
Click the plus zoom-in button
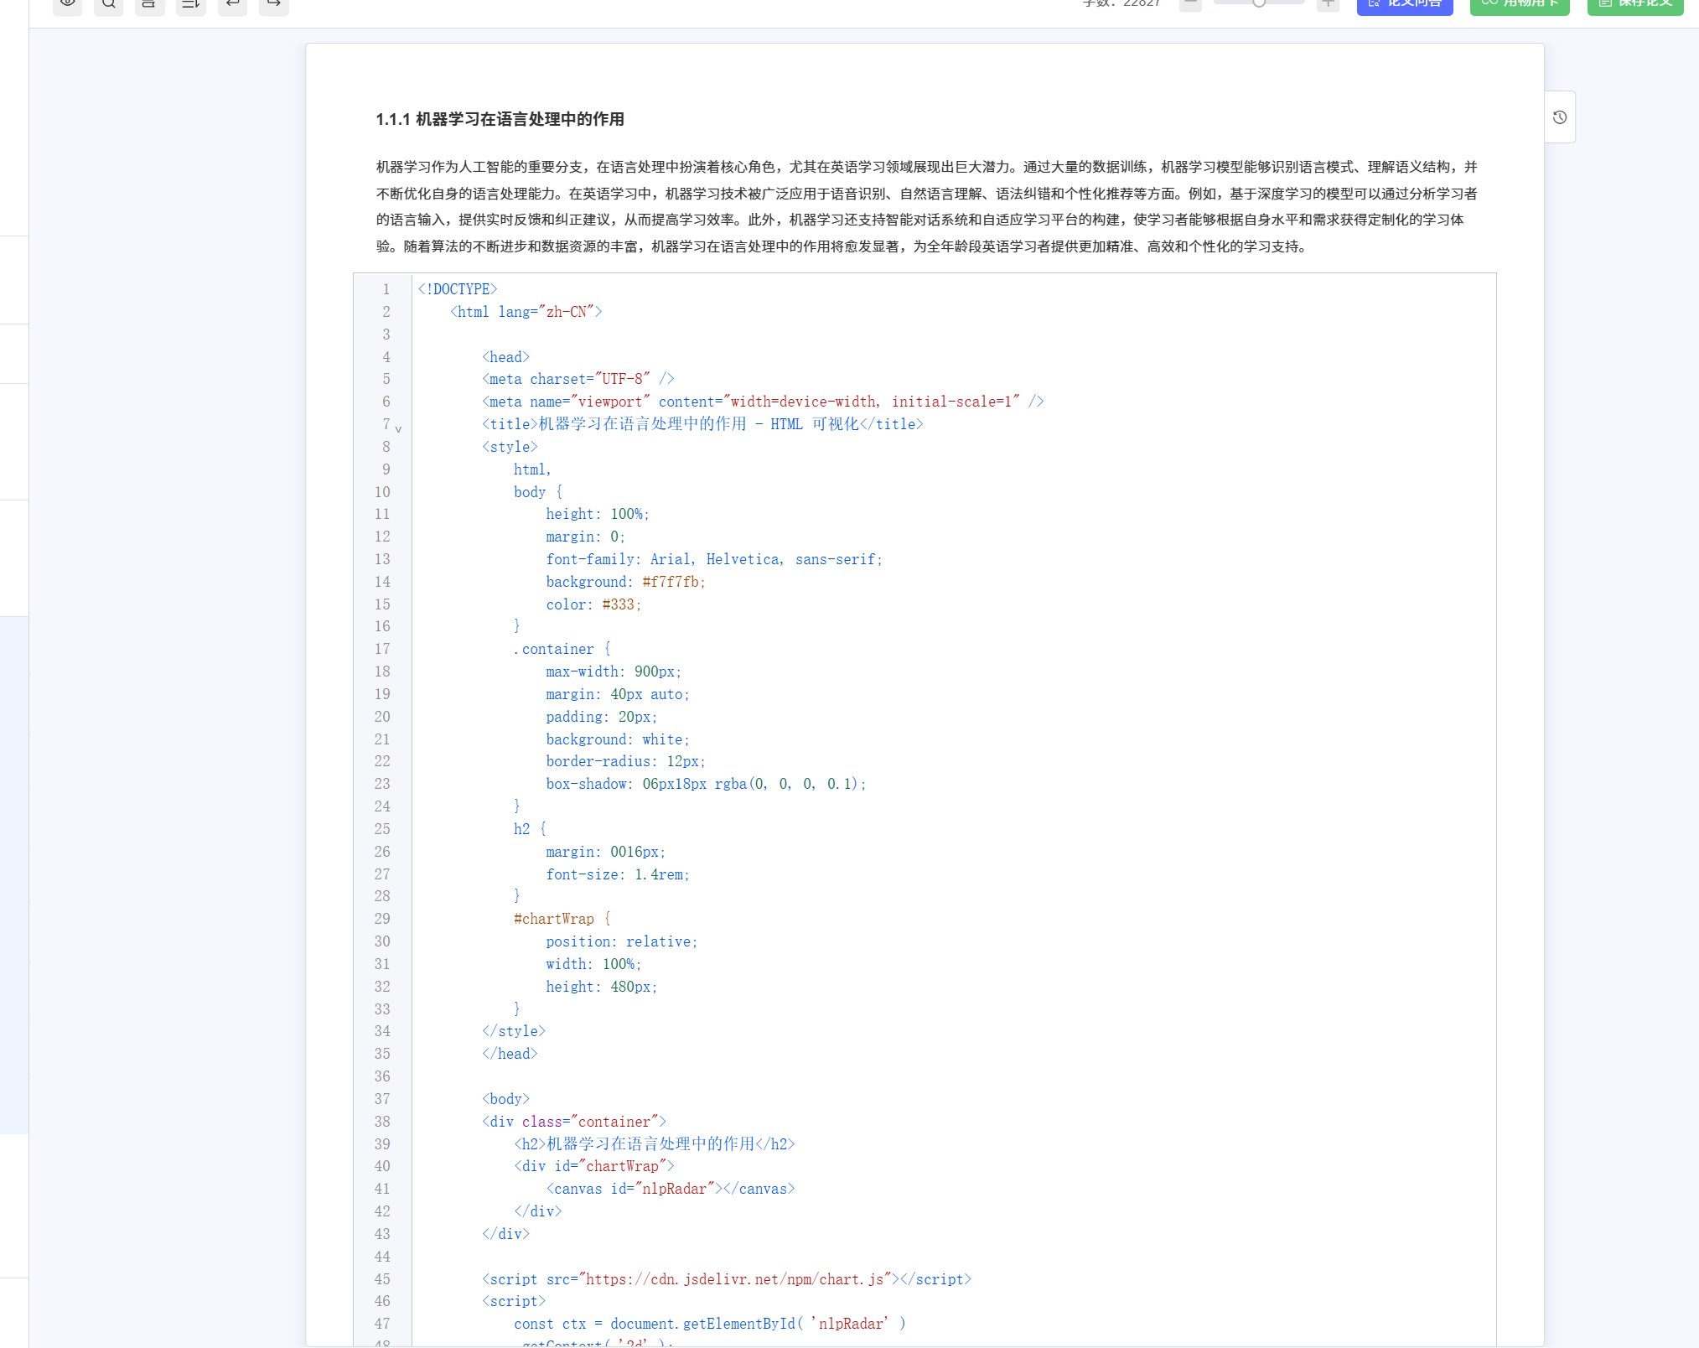(x=1328, y=4)
